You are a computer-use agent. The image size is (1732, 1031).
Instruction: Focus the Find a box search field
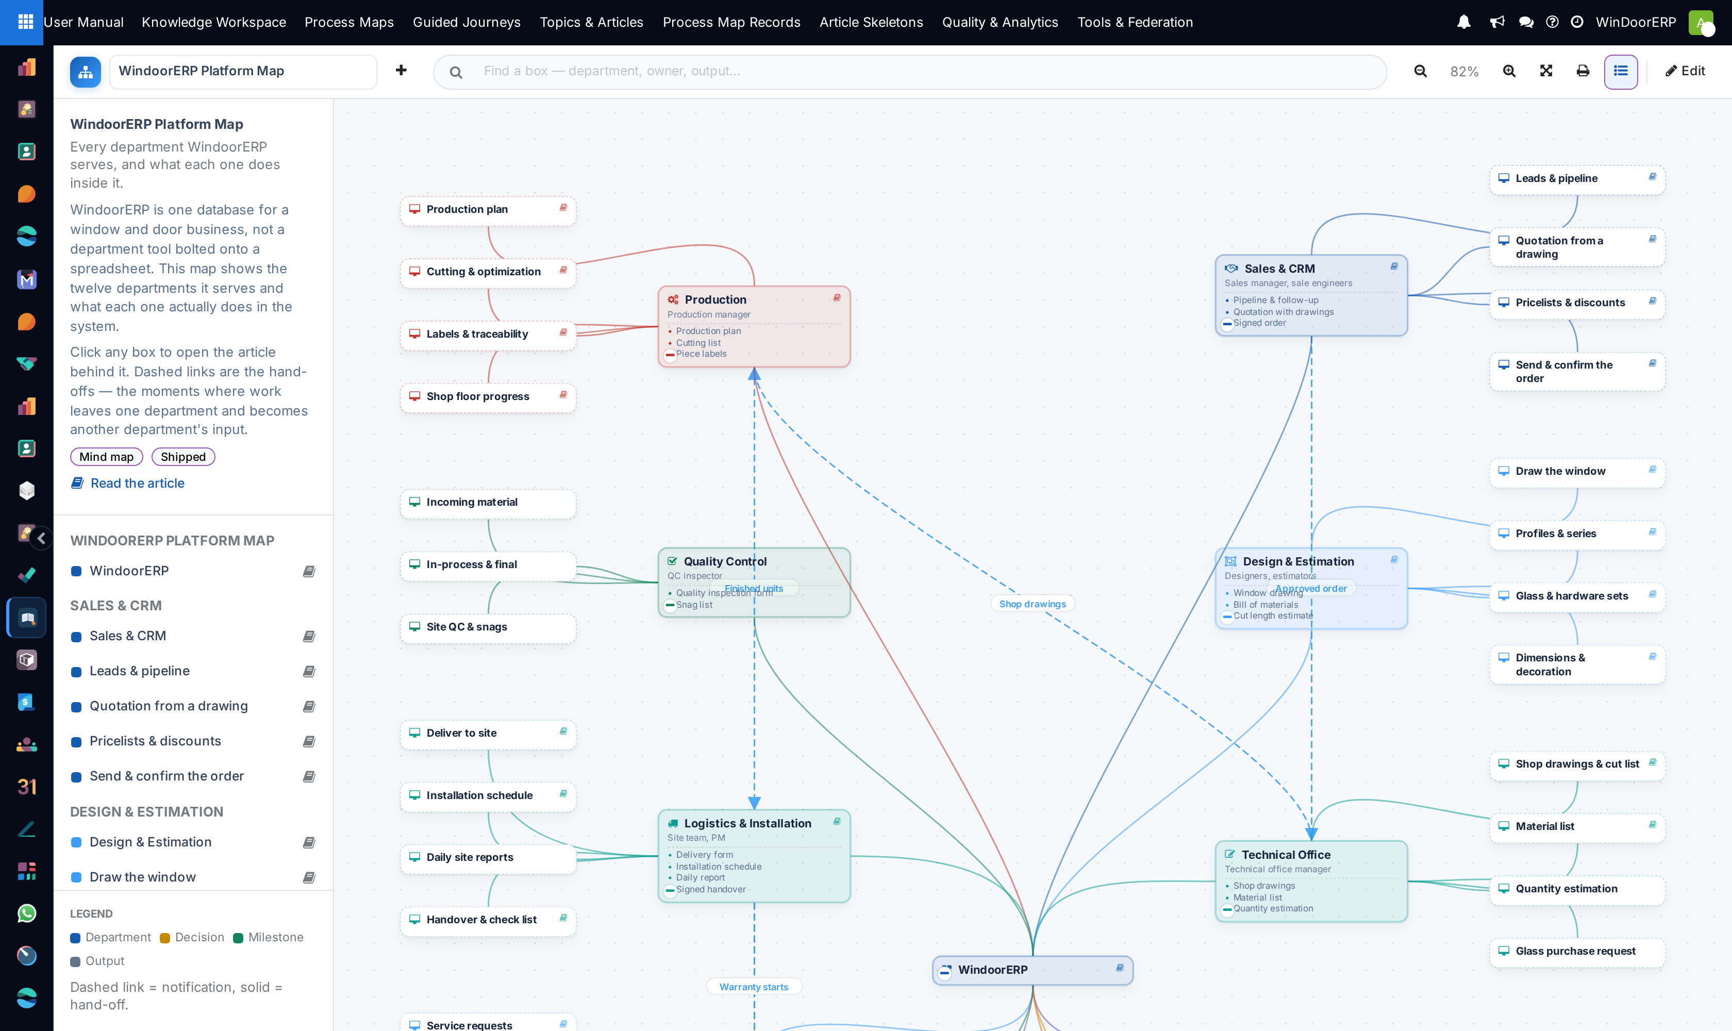(x=910, y=72)
